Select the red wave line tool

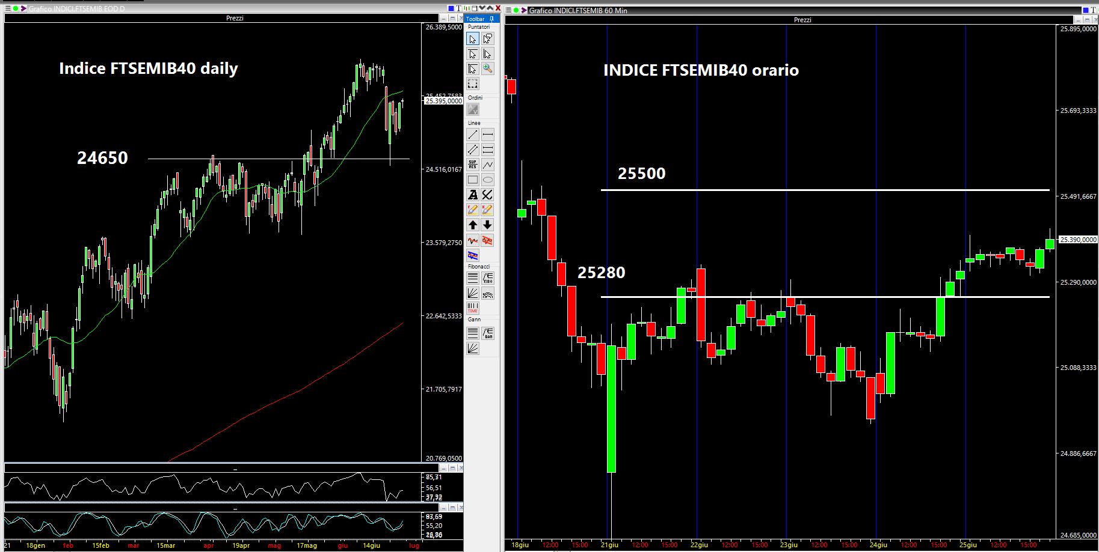pos(473,240)
